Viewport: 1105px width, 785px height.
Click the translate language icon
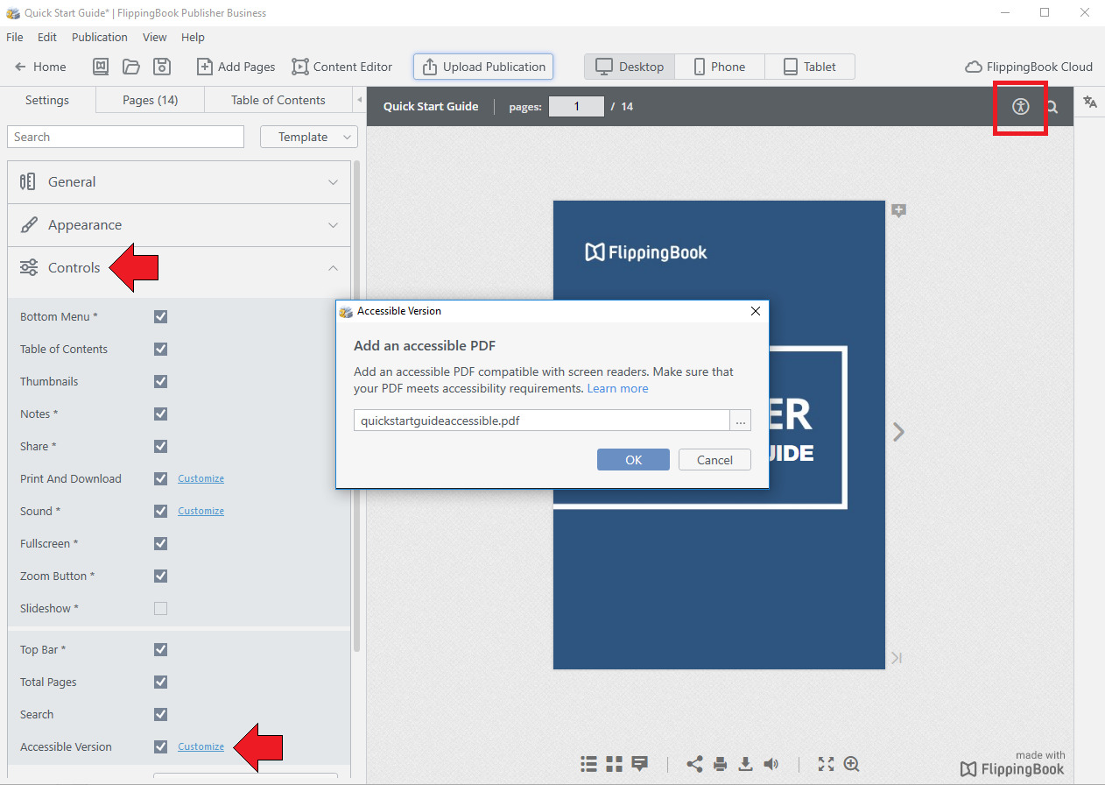tap(1090, 102)
